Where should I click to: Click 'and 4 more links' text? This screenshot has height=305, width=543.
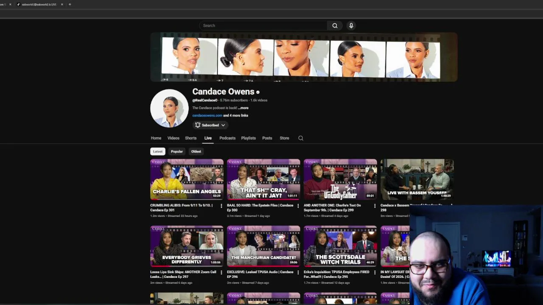click(x=236, y=116)
